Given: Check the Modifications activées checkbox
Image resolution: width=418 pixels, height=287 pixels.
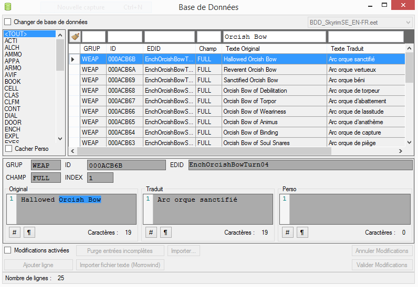Looking at the screenshot, I should pos(8,250).
